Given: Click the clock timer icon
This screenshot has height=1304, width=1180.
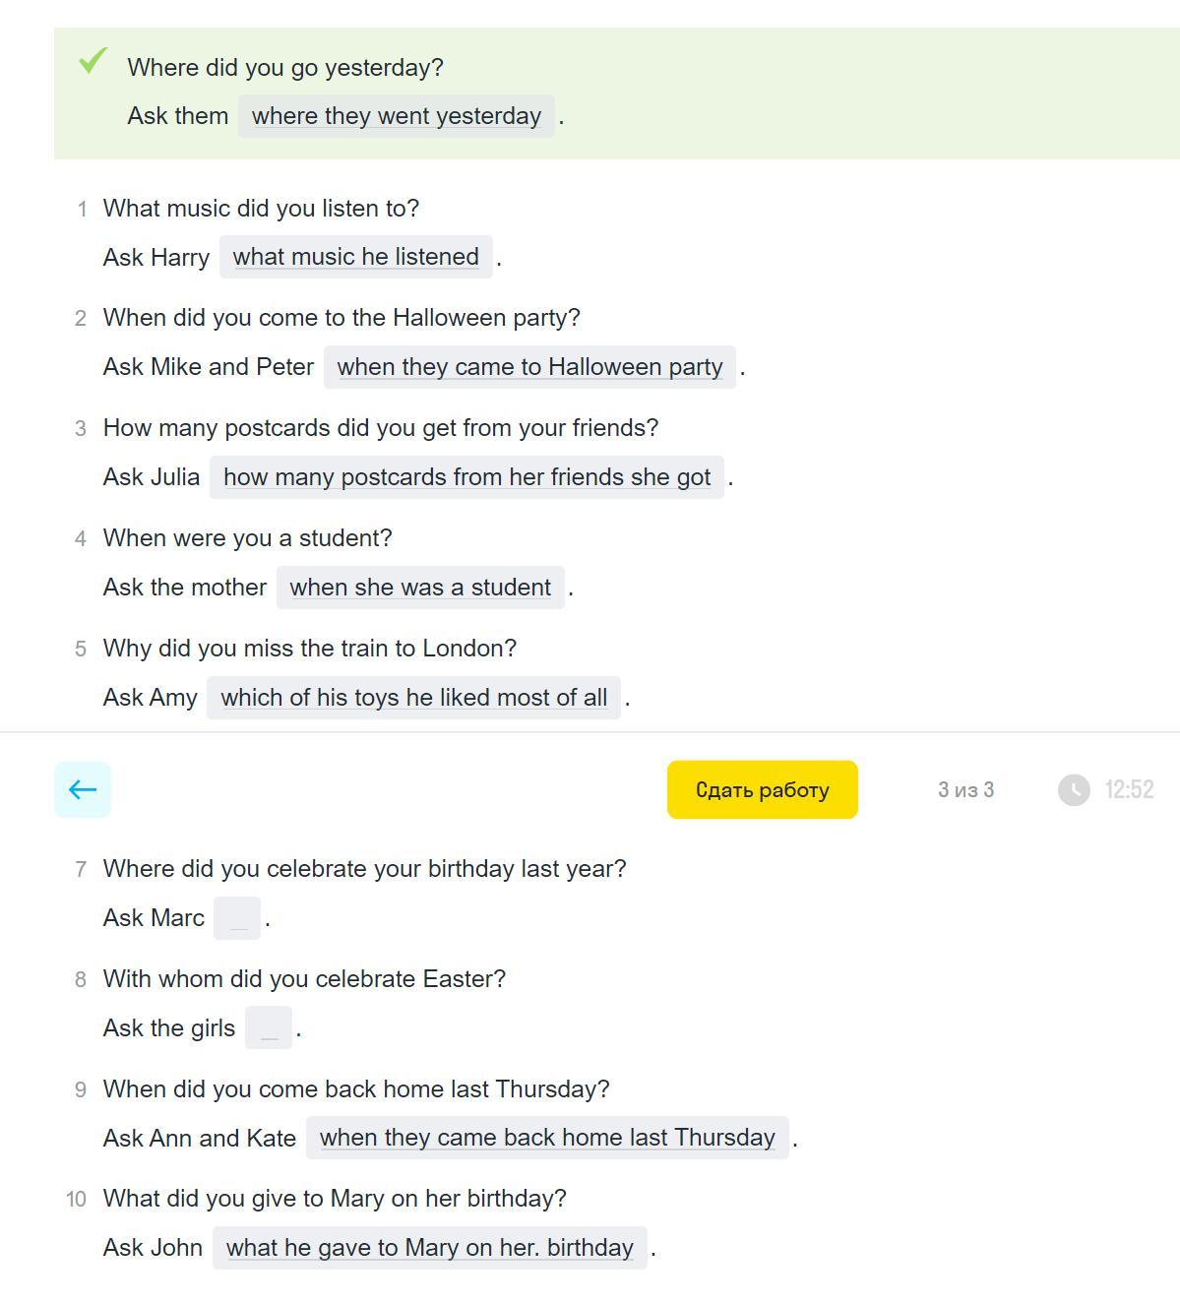Looking at the screenshot, I should tap(1074, 789).
